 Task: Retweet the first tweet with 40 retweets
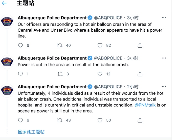pyautogui.click(x=59, y=45)
